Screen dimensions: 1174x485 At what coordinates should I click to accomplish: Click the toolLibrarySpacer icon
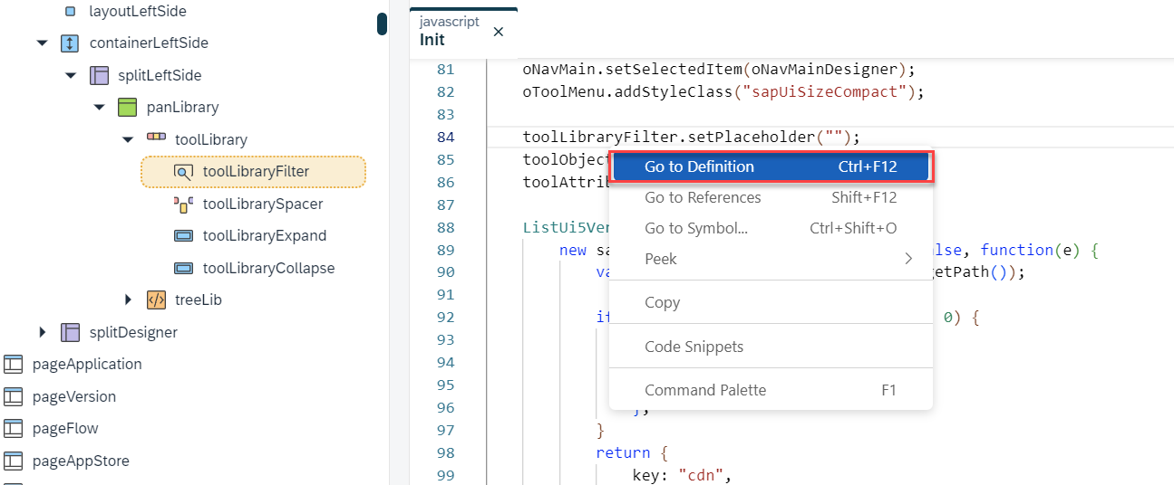click(183, 204)
